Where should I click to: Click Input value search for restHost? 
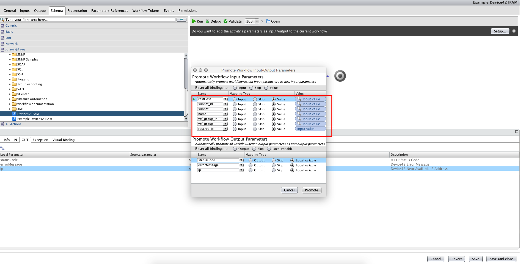click(310, 99)
